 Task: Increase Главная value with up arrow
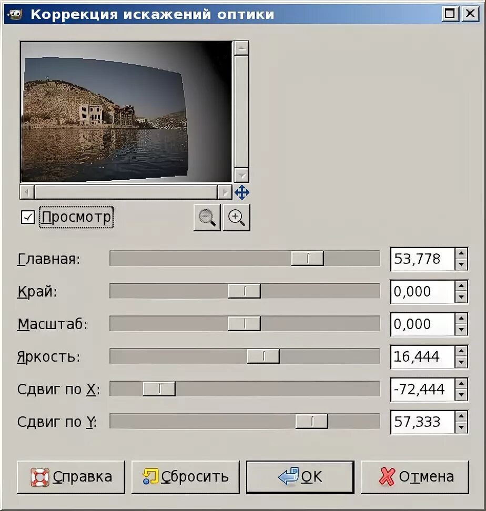461,253
